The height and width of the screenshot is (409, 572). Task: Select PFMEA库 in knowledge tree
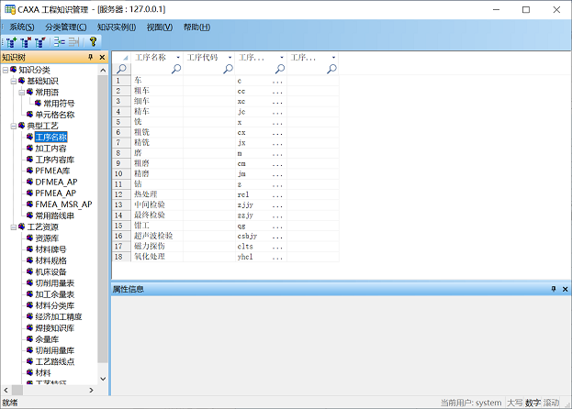tap(51, 171)
